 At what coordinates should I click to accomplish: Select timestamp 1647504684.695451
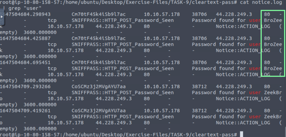(26, 62)
